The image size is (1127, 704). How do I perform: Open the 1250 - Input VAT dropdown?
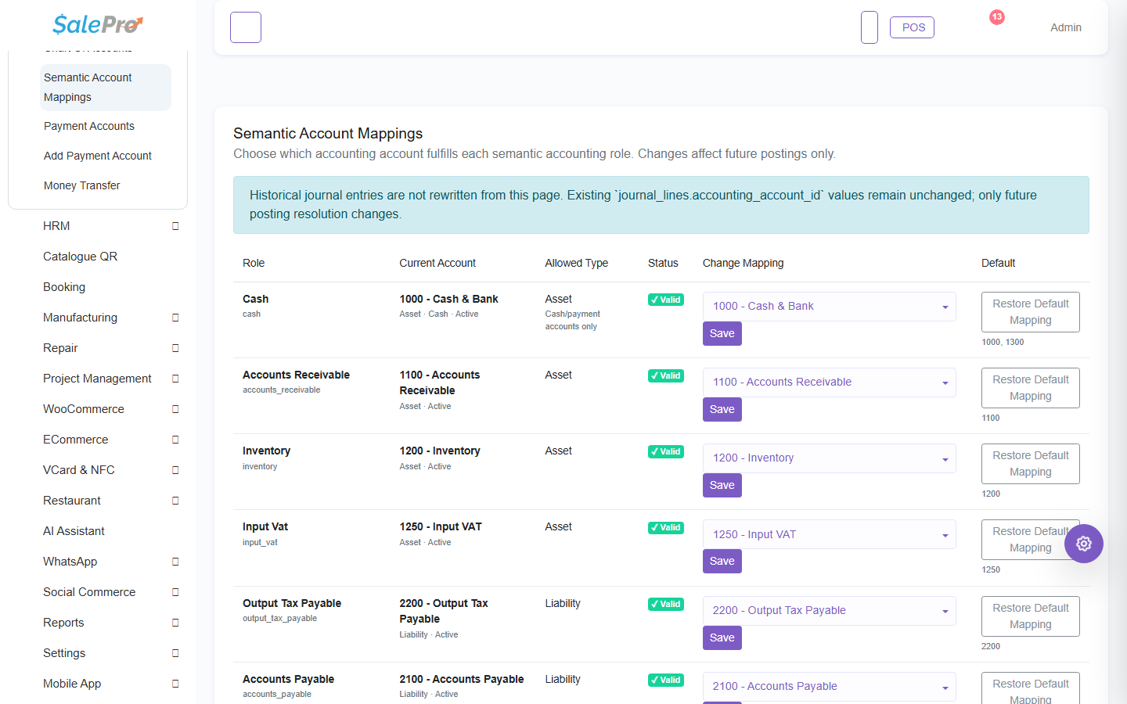[830, 534]
